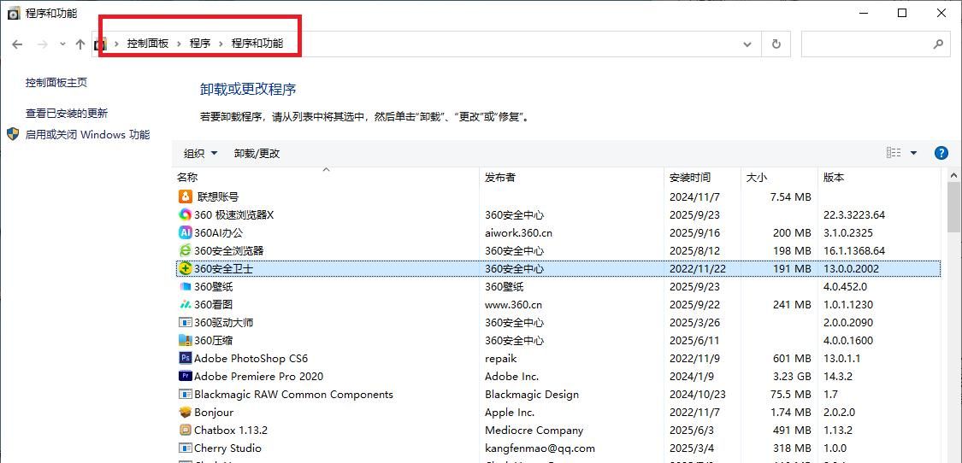Click the Chatbox 1.13.2 icon

click(x=186, y=430)
